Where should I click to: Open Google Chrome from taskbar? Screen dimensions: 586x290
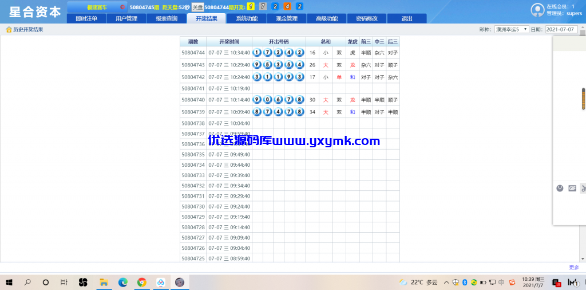coord(142,282)
